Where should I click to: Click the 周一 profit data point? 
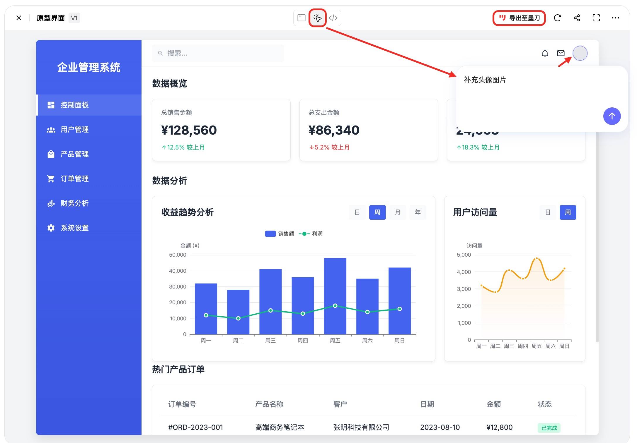coord(206,315)
